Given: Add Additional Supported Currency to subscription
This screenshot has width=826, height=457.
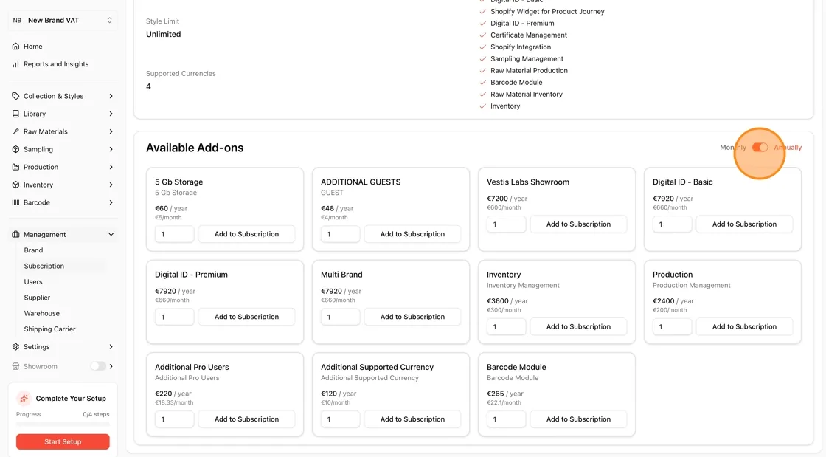Looking at the screenshot, I should click(412, 419).
